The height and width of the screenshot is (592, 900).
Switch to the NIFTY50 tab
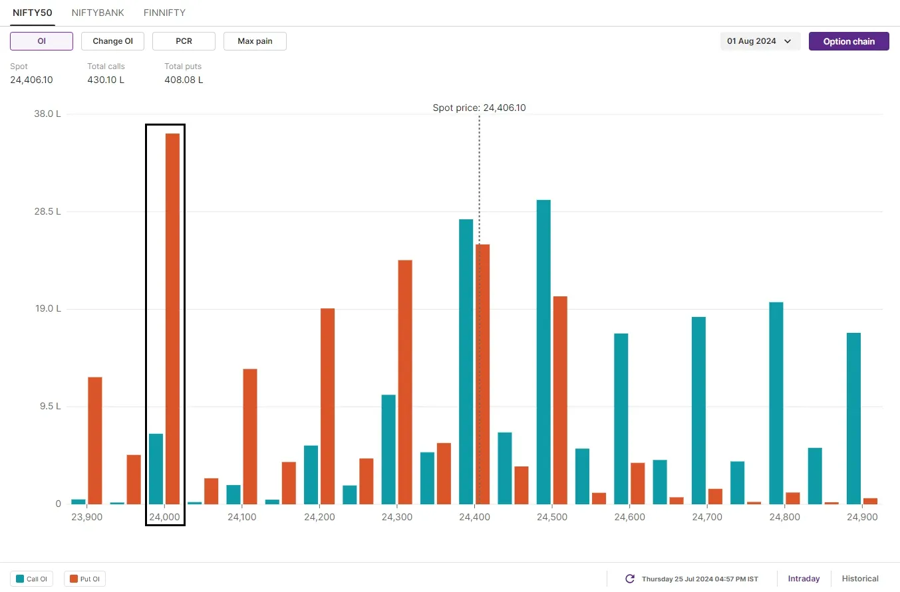pos(33,13)
